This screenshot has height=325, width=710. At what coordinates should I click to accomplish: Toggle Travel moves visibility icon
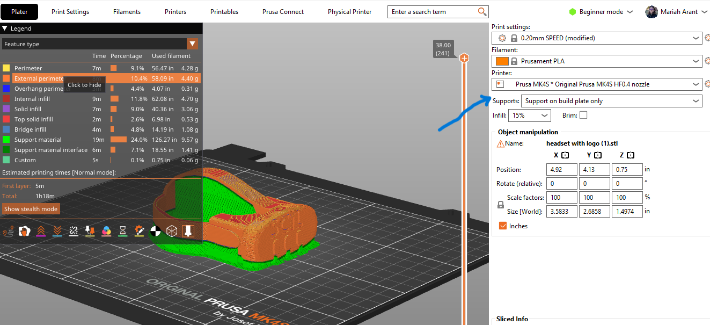[8, 231]
